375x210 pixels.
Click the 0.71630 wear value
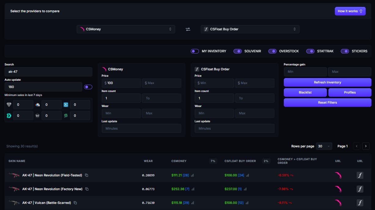click(148, 203)
